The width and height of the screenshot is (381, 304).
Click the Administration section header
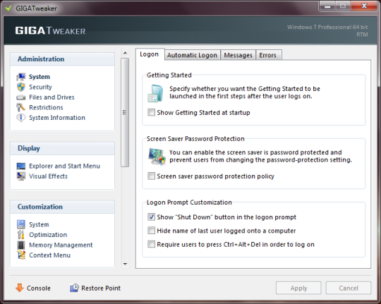tap(62, 59)
